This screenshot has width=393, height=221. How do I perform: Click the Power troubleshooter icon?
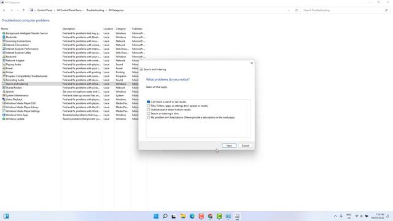pyautogui.click(x=4, y=68)
